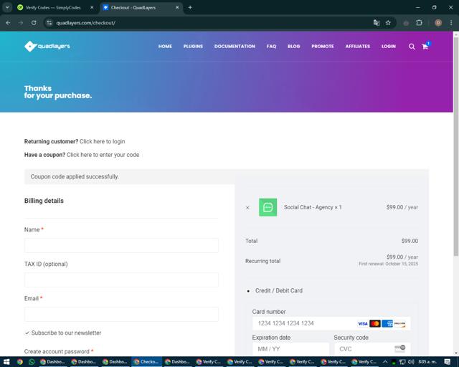
Task: Click into the Email input field
Action: pyautogui.click(x=121, y=315)
